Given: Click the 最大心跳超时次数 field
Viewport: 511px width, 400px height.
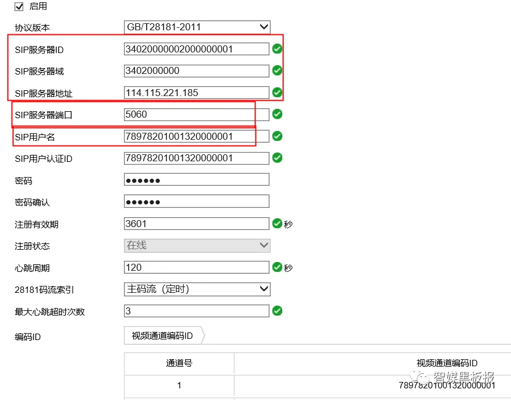Looking at the screenshot, I should [x=197, y=311].
